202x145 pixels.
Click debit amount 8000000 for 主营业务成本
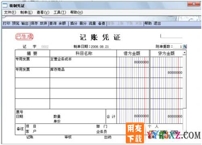[x=141, y=62]
